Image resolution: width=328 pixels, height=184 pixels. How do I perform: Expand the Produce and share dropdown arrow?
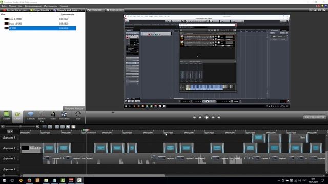point(79,10)
